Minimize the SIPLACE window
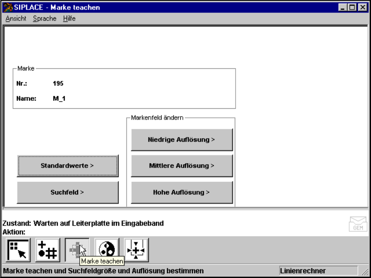The image size is (371, 278). click(342, 7)
